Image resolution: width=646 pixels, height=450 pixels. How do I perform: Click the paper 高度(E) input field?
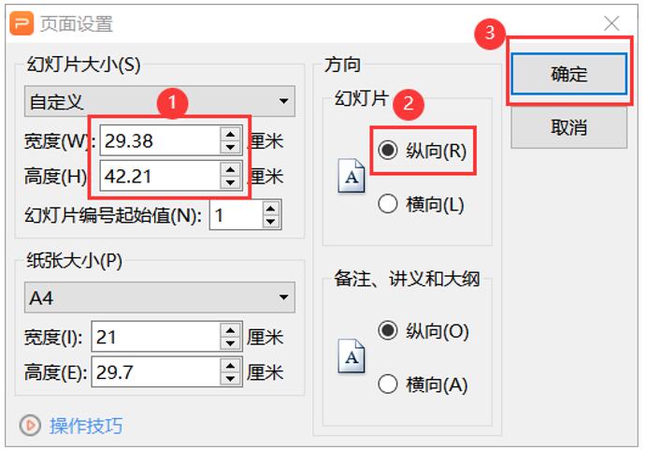153,372
